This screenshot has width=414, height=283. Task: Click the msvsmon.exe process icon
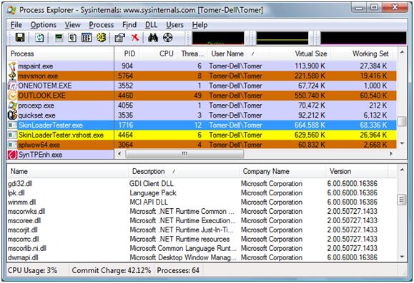pyautogui.click(x=12, y=76)
